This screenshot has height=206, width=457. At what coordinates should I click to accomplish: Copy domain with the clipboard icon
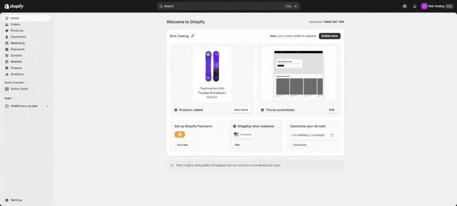coord(332,135)
